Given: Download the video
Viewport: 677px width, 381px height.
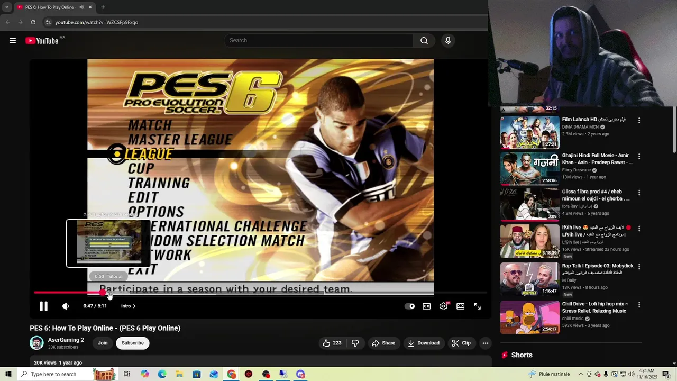Looking at the screenshot, I should 424,343.
